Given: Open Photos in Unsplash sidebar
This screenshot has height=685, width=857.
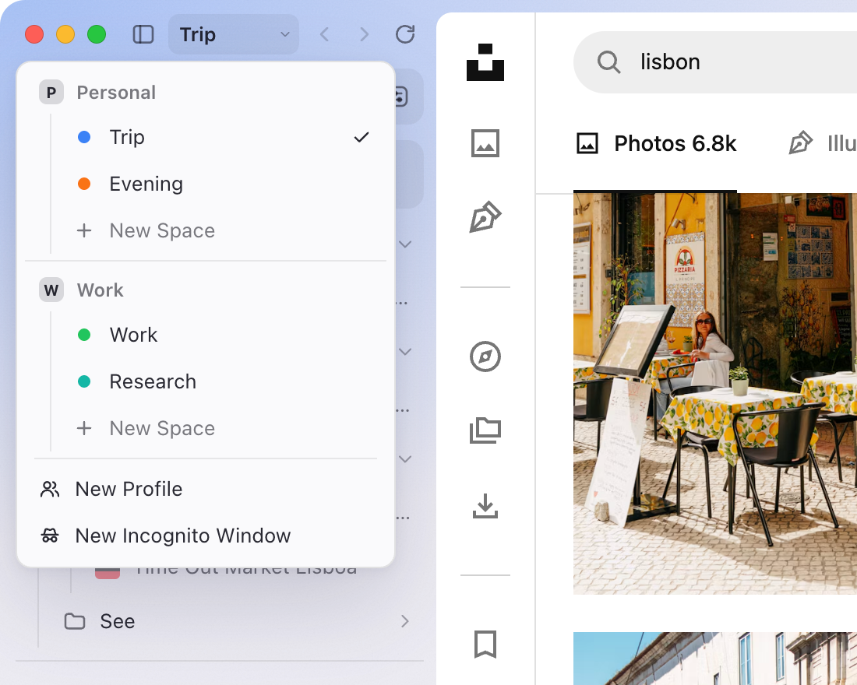Looking at the screenshot, I should [485, 143].
